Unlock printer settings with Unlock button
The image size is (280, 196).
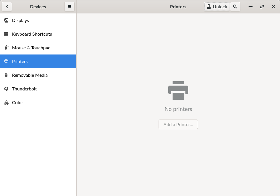pos(217,7)
